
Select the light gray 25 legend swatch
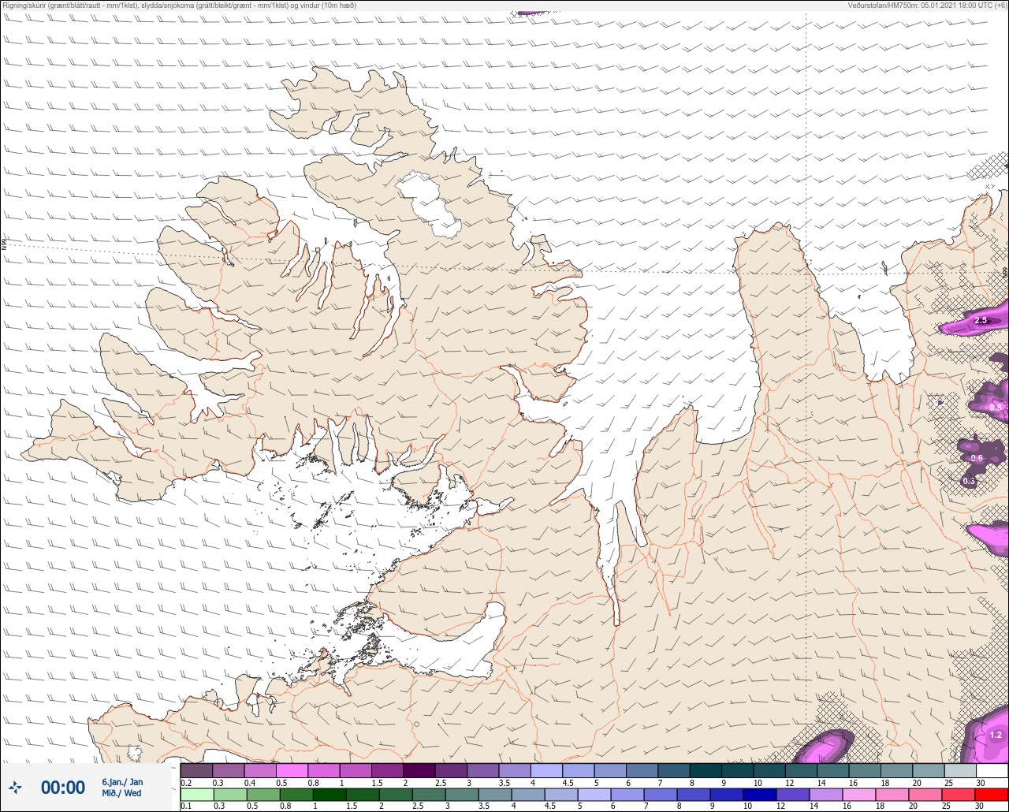coord(960,770)
